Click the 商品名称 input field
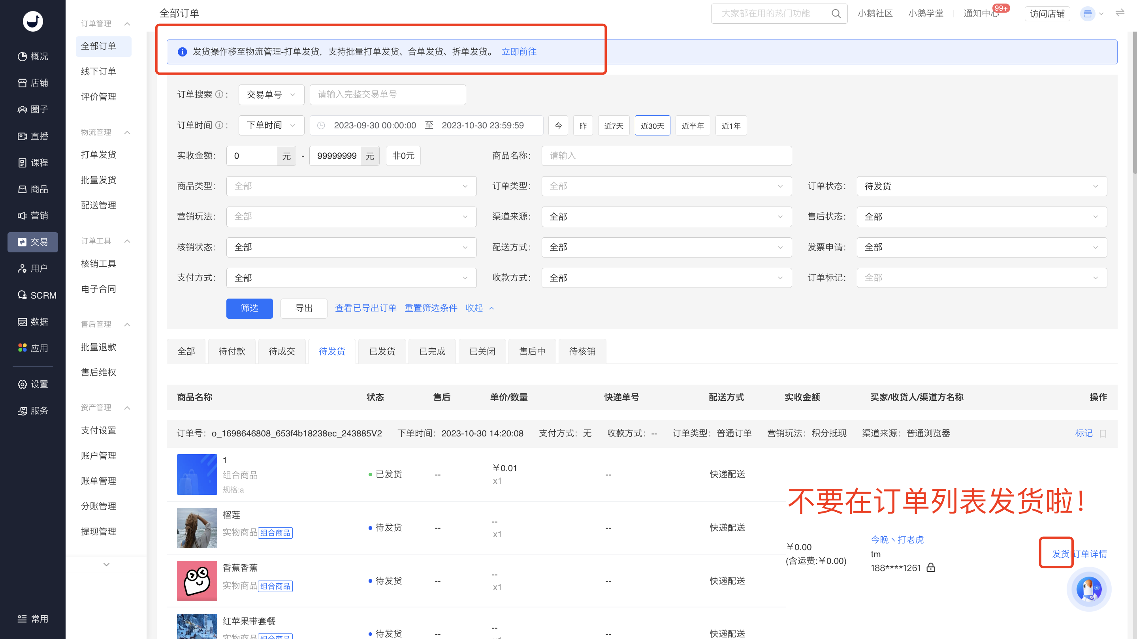The width and height of the screenshot is (1137, 639). coord(666,156)
